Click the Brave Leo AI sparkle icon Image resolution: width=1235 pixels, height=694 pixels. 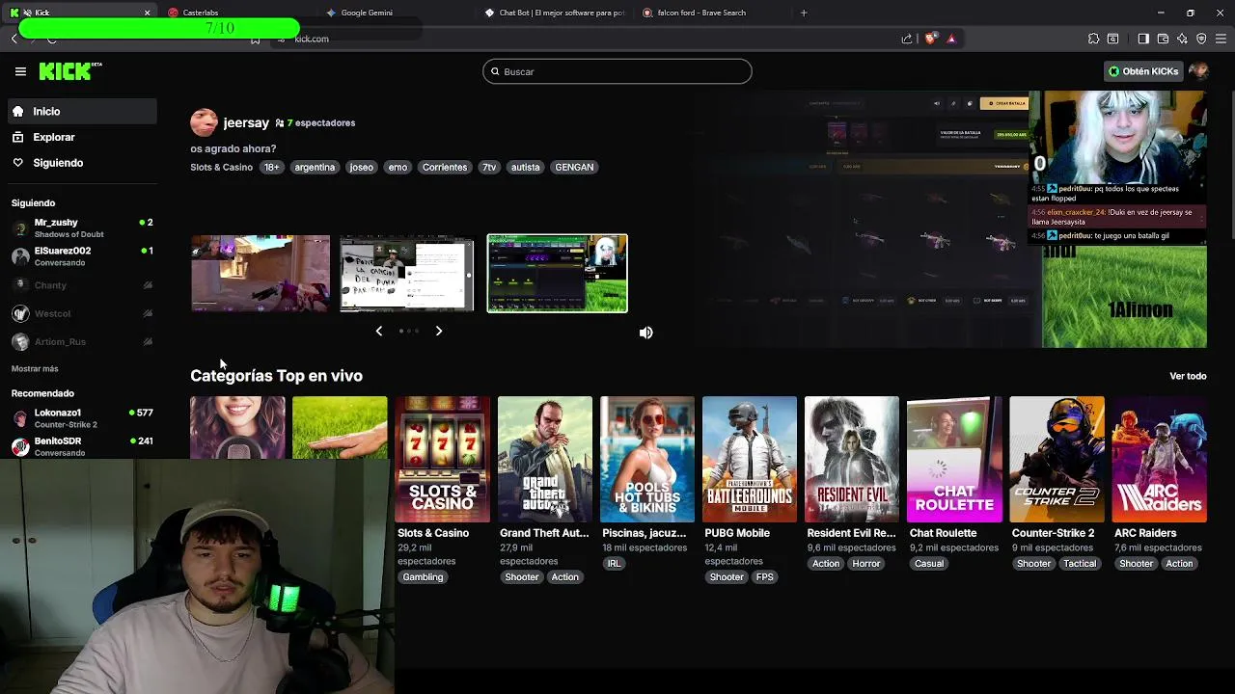pyautogui.click(x=1182, y=39)
